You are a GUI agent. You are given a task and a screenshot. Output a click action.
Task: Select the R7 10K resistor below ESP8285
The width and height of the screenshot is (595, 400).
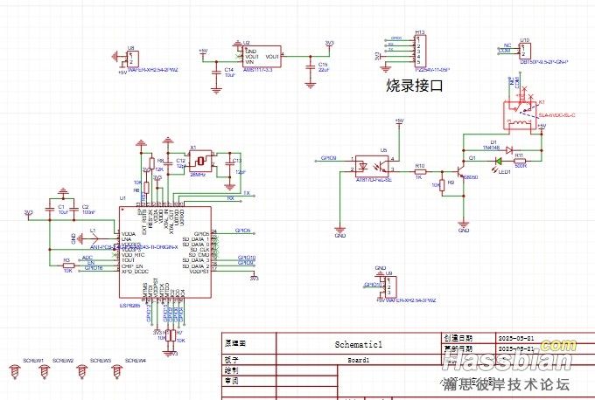(x=173, y=335)
